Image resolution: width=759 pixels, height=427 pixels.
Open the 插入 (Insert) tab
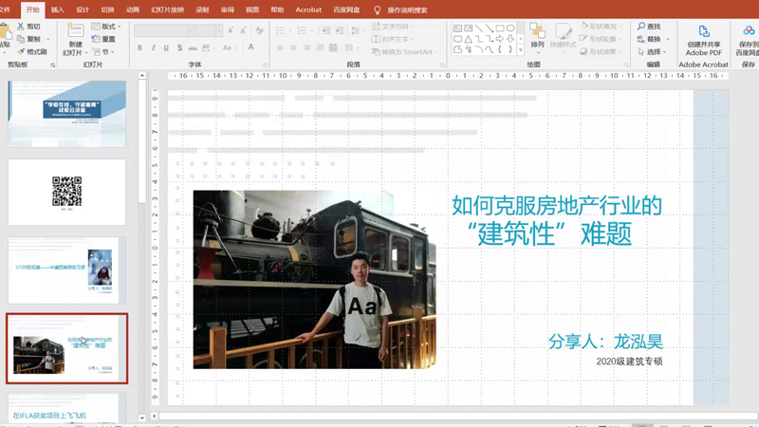pyautogui.click(x=58, y=9)
